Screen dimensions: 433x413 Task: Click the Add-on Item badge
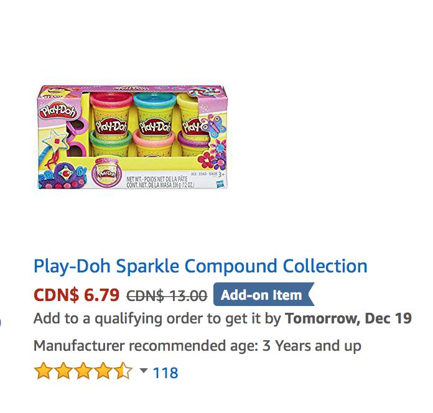[264, 295]
